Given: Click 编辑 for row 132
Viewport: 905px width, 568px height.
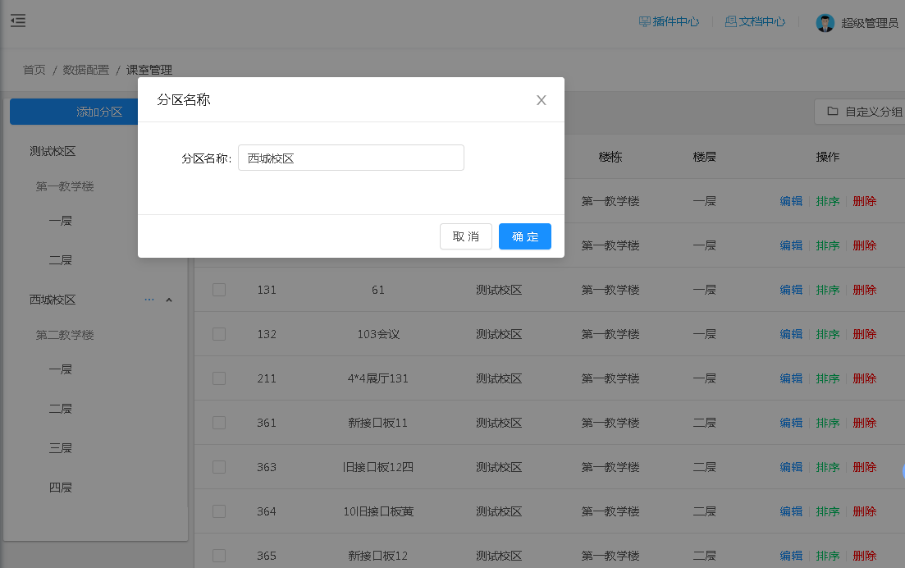Looking at the screenshot, I should (791, 334).
